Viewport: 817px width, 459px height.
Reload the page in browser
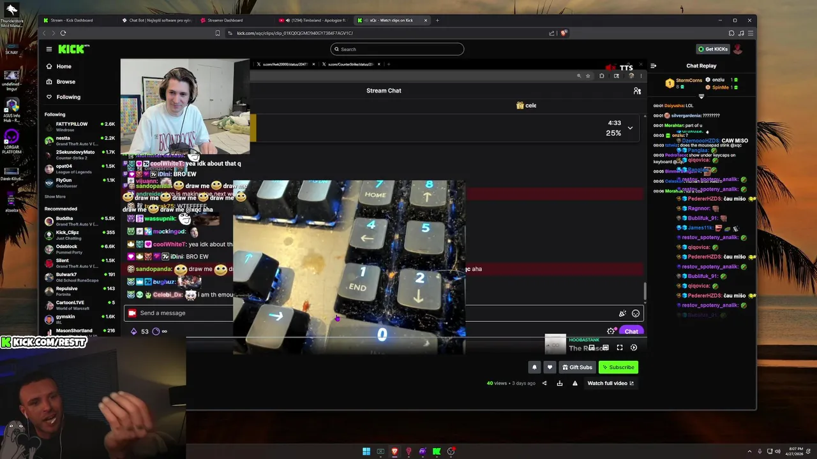pyautogui.click(x=63, y=33)
